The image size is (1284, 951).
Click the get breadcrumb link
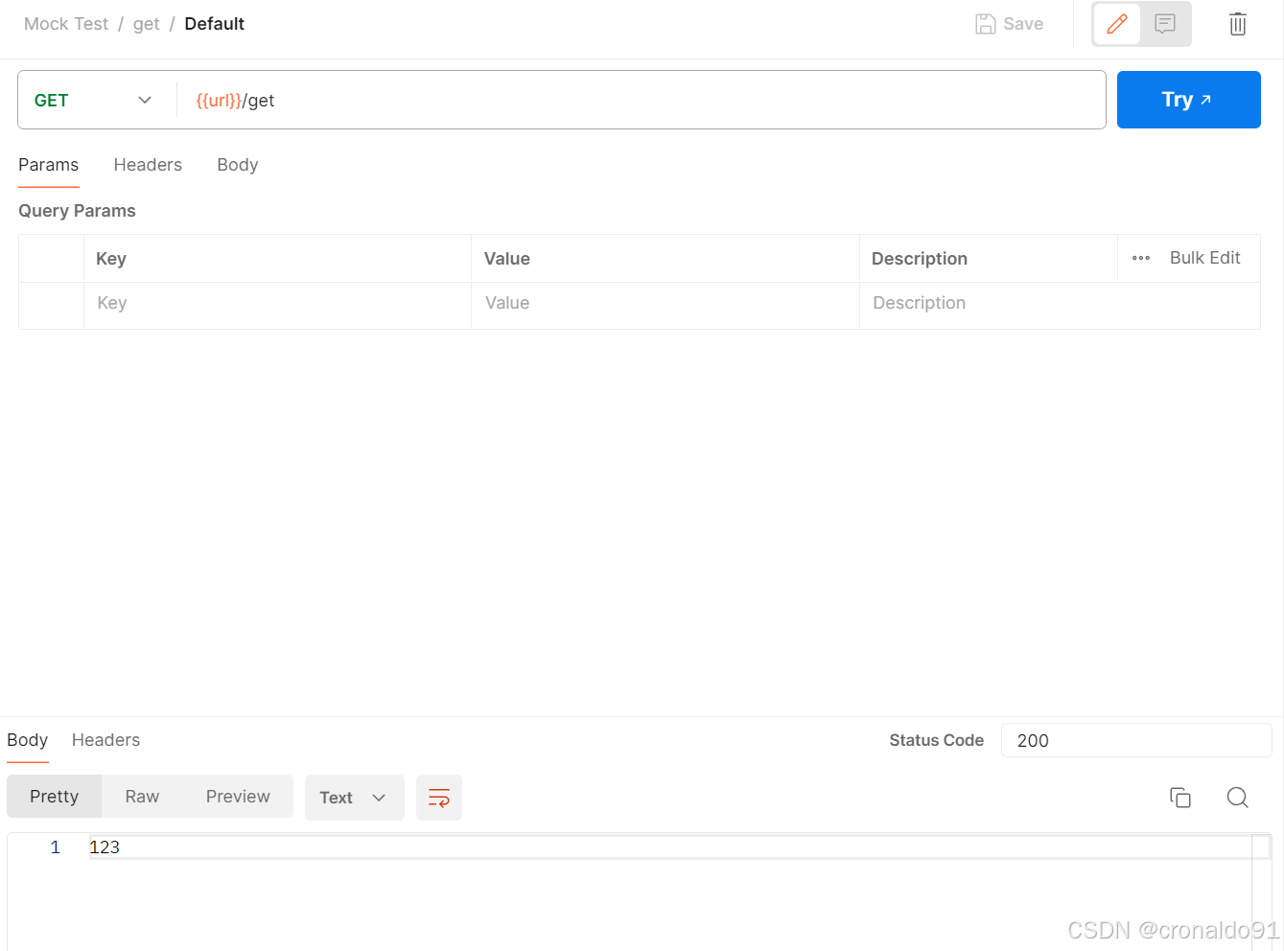pos(147,24)
